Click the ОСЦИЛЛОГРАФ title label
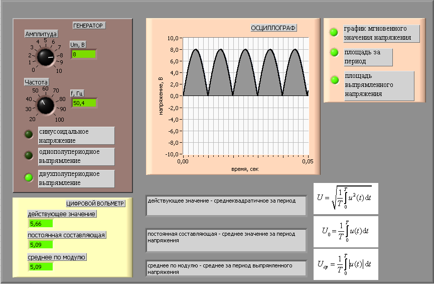This screenshot has width=434, height=284. pos(273,28)
